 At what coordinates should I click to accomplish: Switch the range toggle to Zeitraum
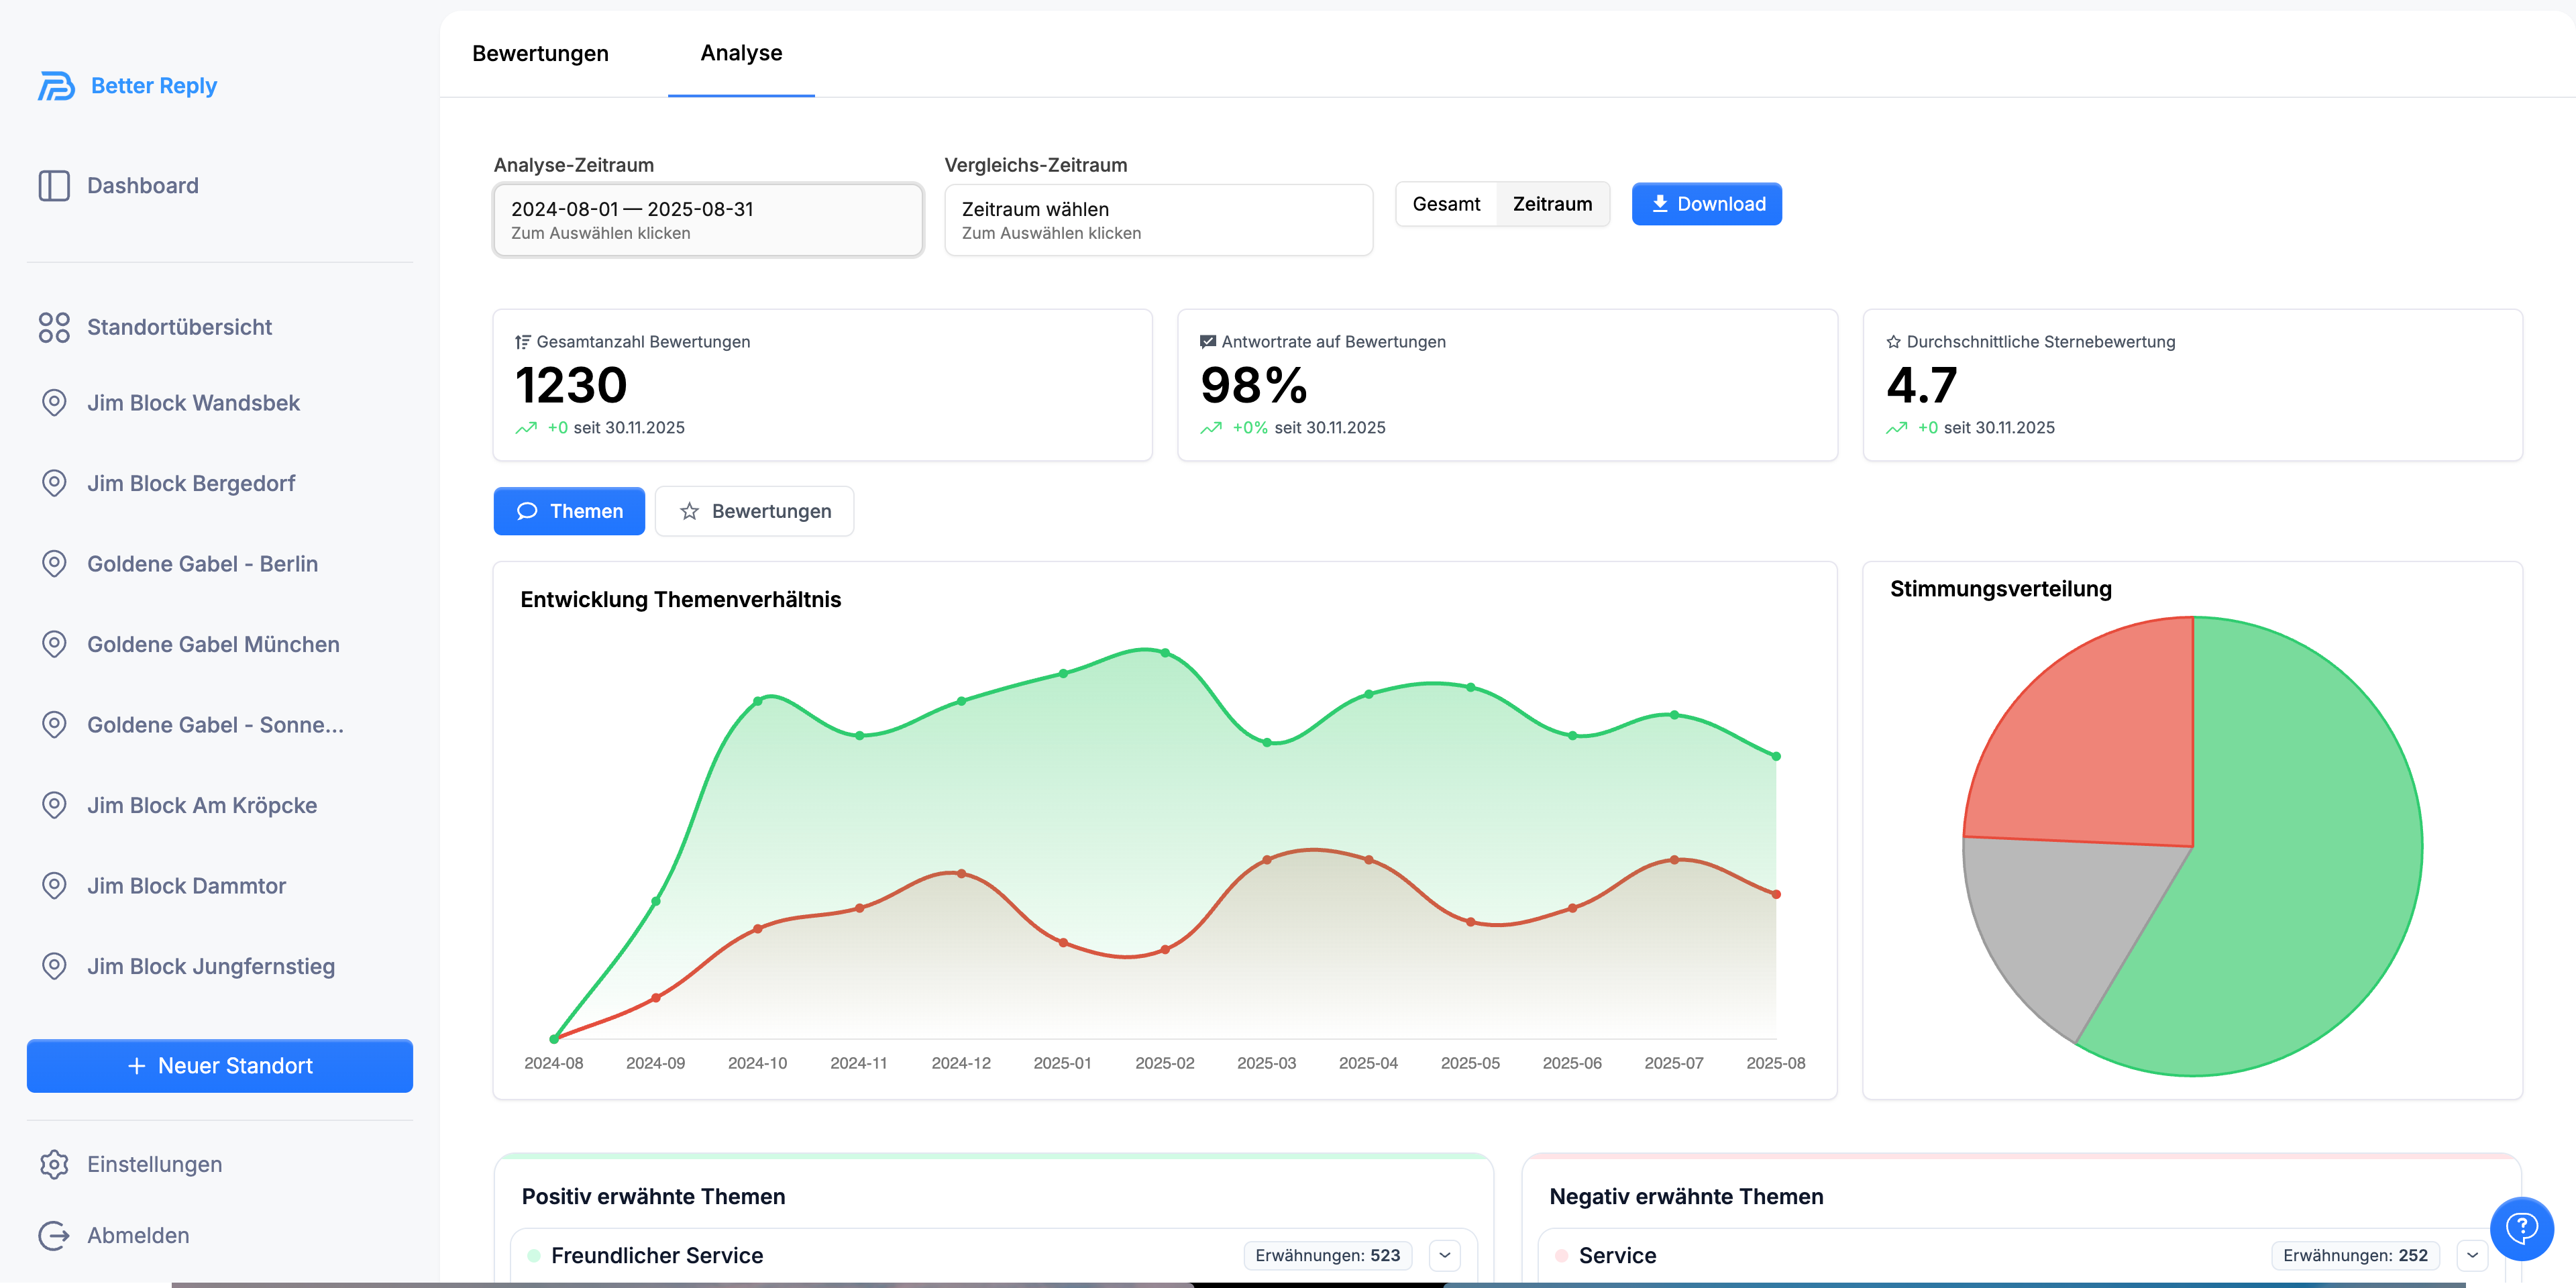[1552, 204]
